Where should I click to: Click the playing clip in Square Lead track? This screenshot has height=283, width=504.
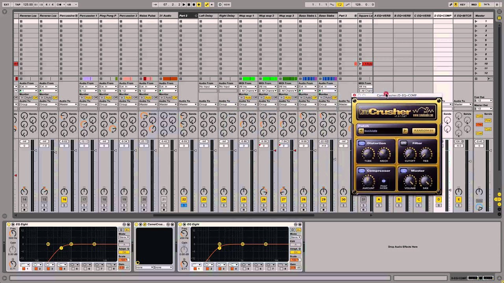(366, 64)
